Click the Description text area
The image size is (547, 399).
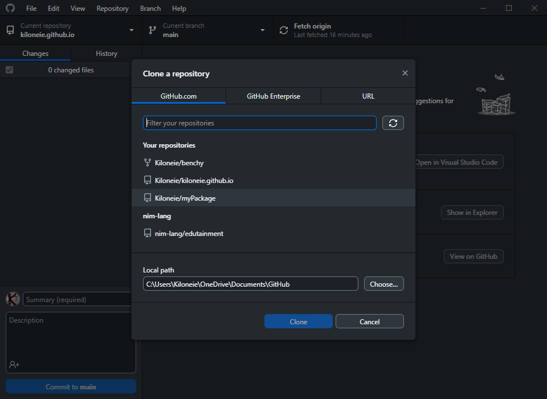pyautogui.click(x=71, y=343)
